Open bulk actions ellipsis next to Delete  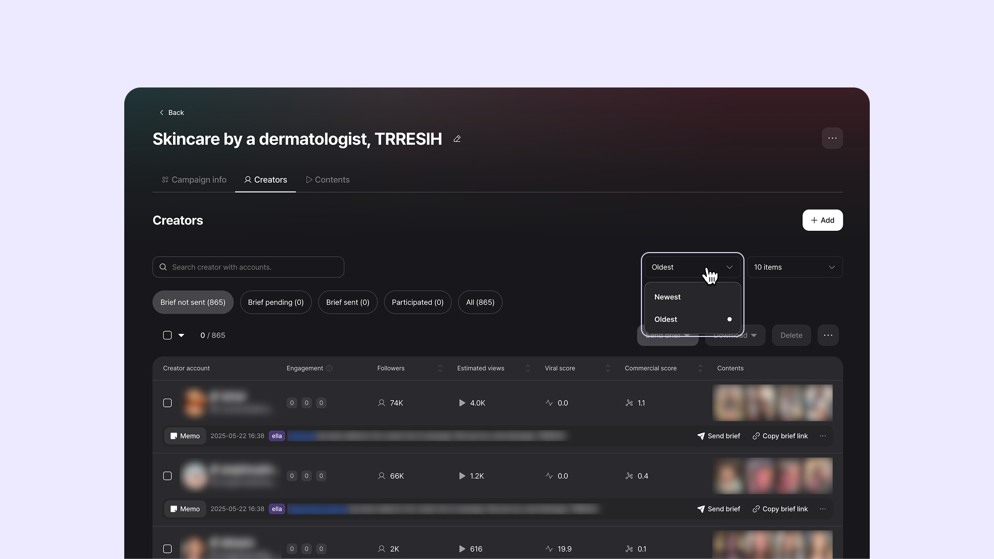click(x=828, y=335)
